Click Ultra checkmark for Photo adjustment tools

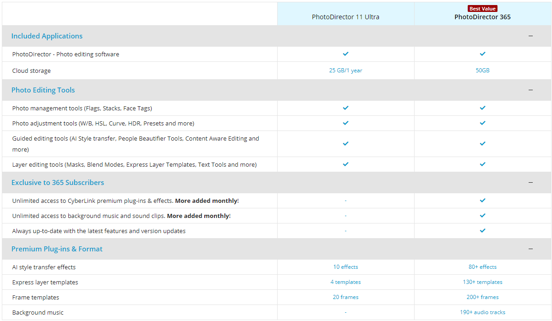tap(345, 123)
